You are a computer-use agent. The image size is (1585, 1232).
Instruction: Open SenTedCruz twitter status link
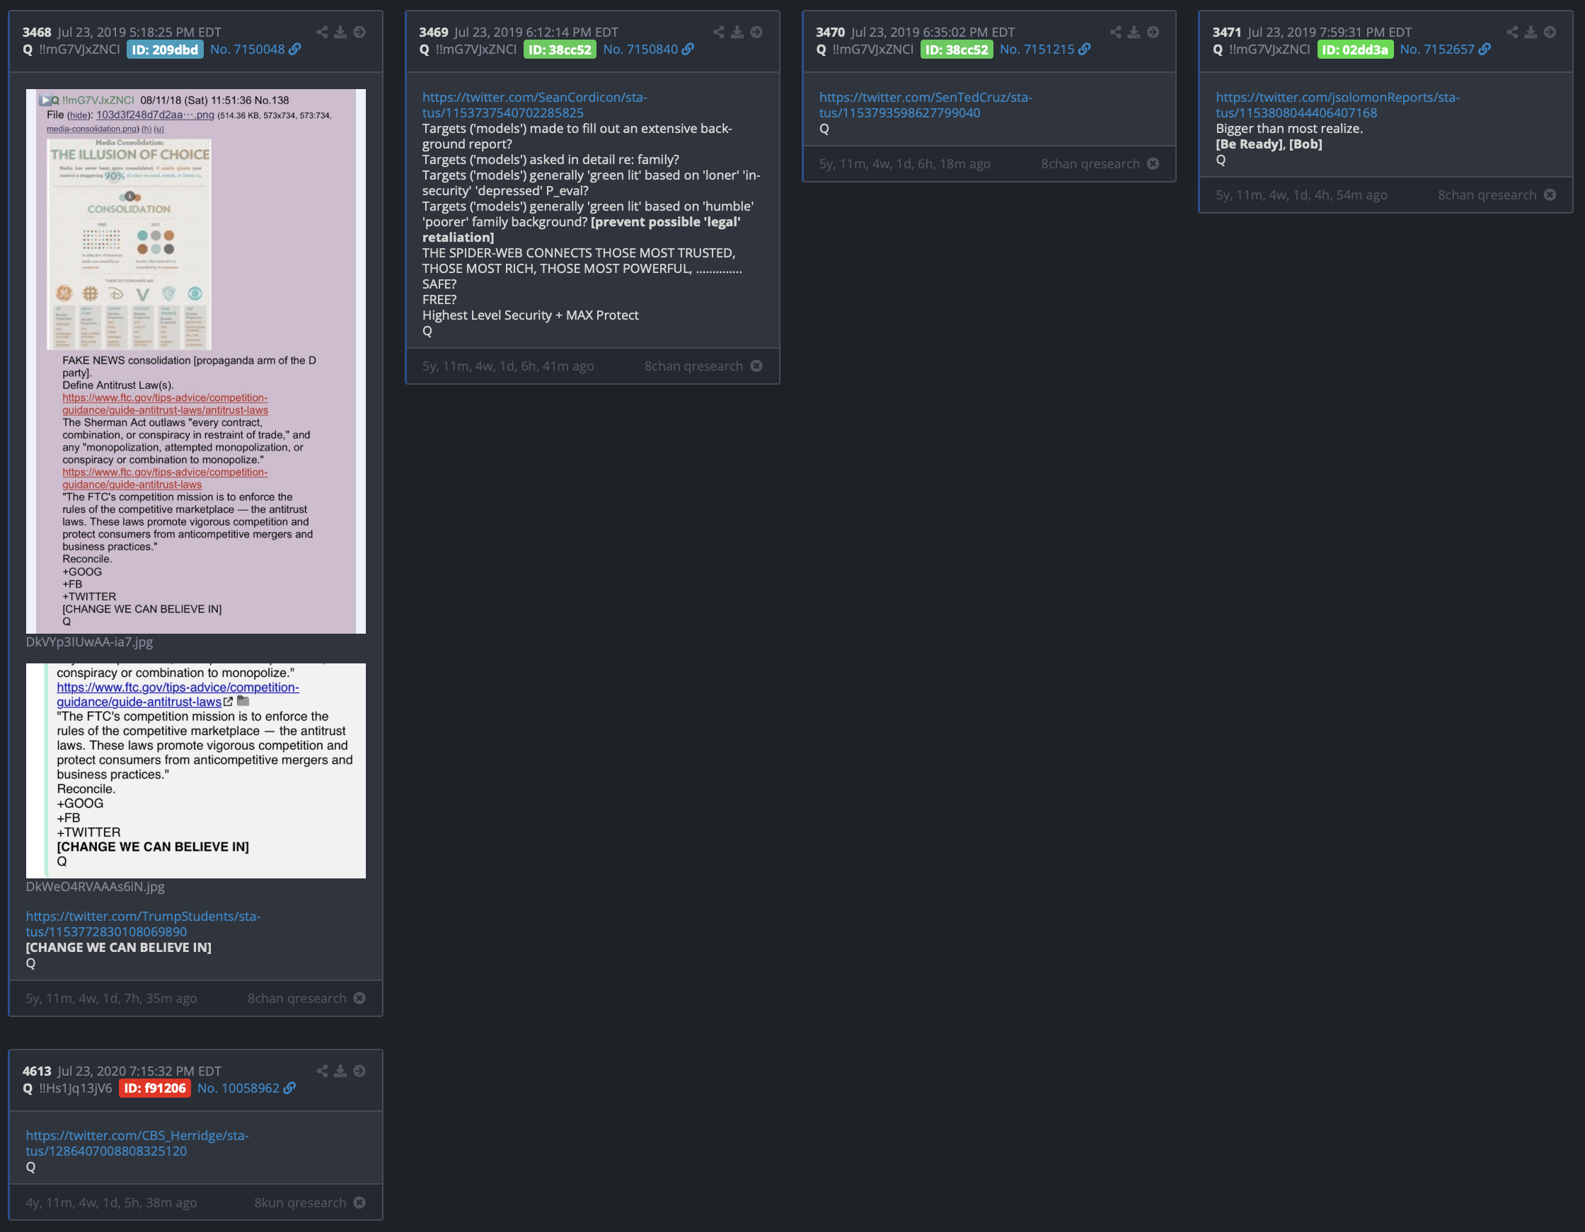tap(926, 105)
